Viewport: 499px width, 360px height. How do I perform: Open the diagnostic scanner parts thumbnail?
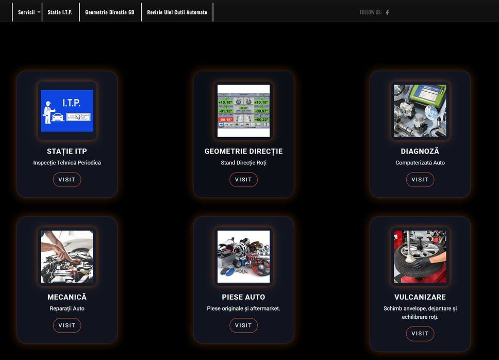[x=420, y=111]
